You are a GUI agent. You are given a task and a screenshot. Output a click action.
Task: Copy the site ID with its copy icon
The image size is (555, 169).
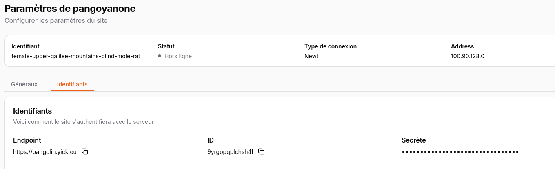coord(262,151)
